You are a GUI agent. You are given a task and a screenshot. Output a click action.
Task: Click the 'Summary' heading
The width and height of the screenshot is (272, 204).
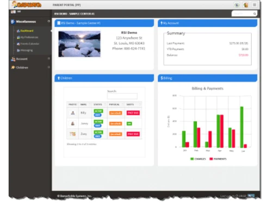pos(176,33)
